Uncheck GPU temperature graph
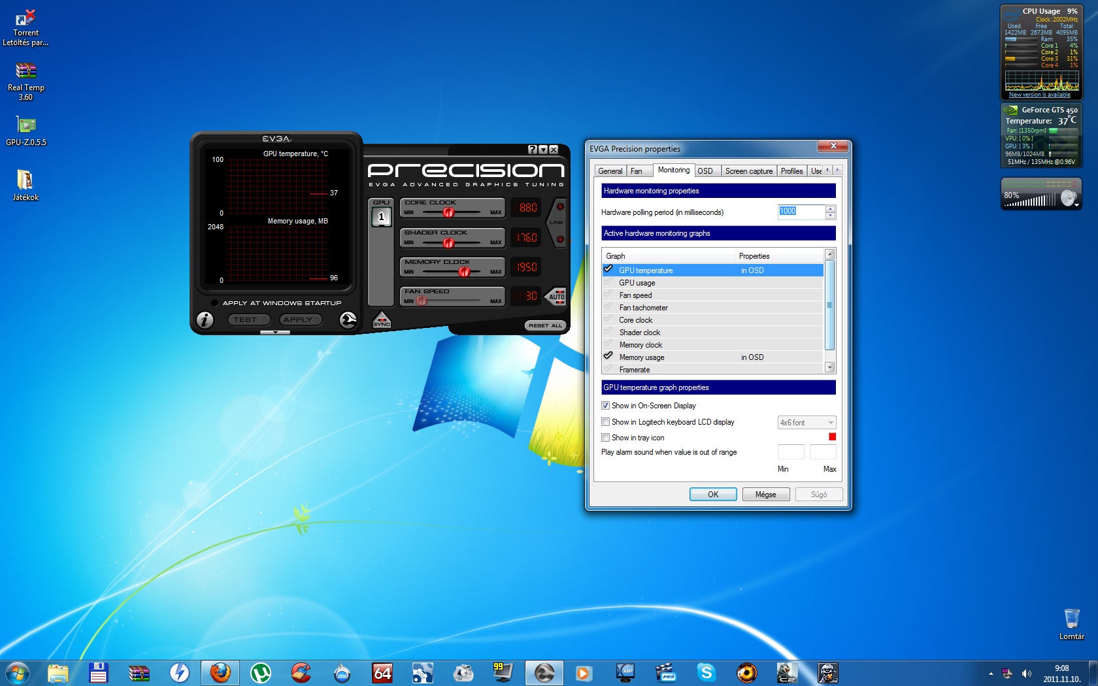The height and width of the screenshot is (686, 1098). click(x=608, y=270)
